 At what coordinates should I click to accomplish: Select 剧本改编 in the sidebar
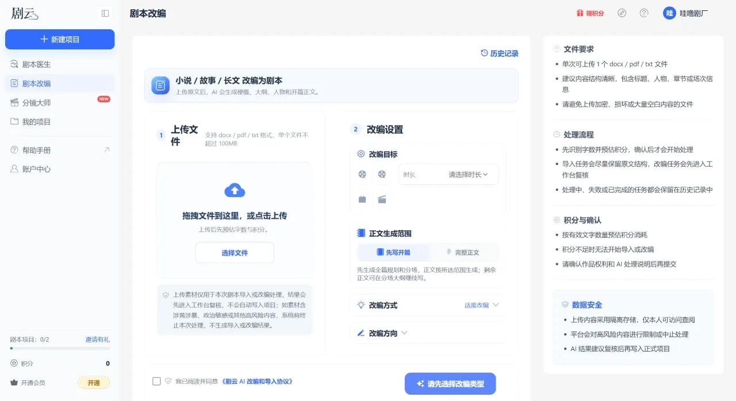[x=60, y=83]
